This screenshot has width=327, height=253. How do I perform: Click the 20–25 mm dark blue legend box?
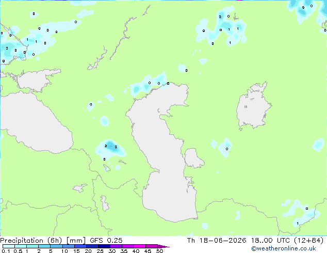(92, 246)
